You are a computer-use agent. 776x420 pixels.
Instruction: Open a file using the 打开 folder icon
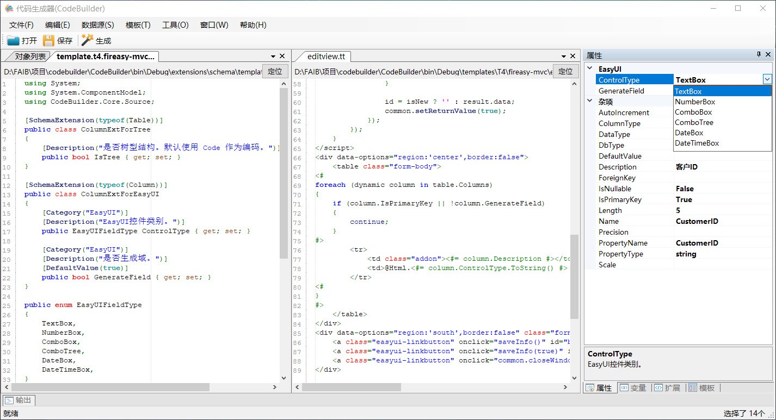tap(13, 40)
